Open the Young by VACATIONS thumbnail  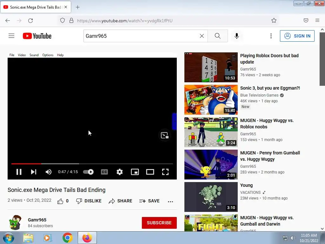click(x=211, y=197)
